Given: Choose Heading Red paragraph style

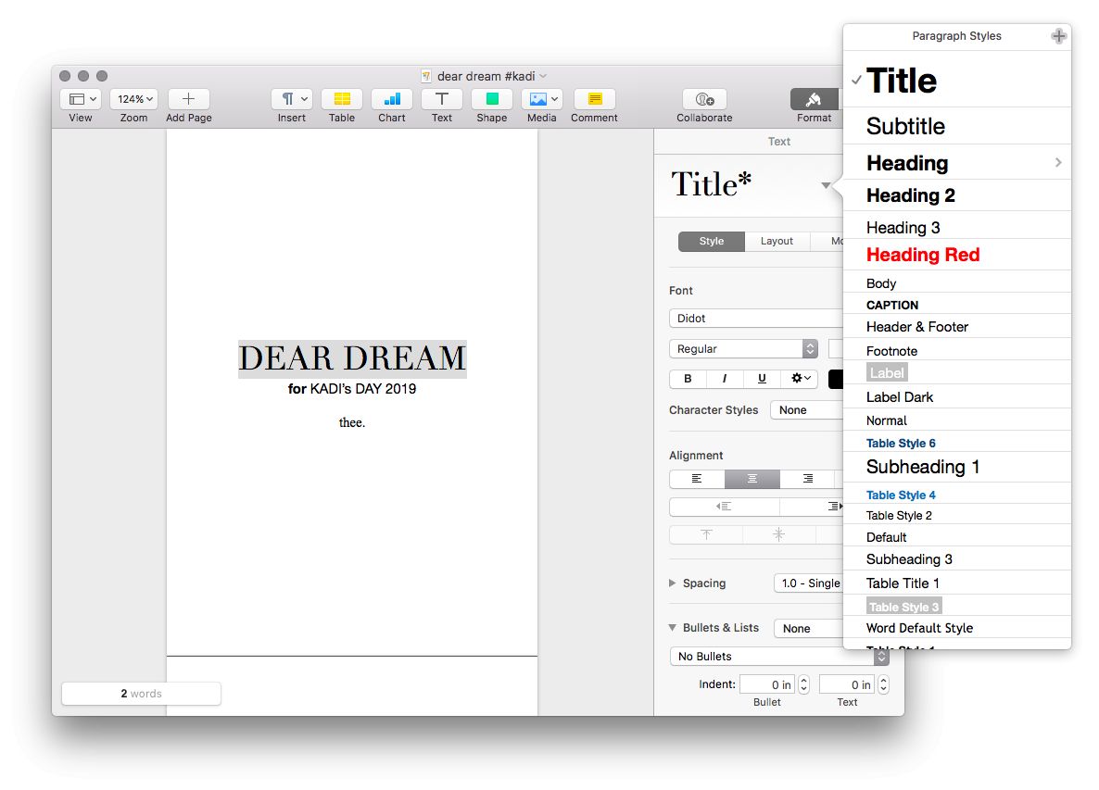Looking at the screenshot, I should coord(922,255).
